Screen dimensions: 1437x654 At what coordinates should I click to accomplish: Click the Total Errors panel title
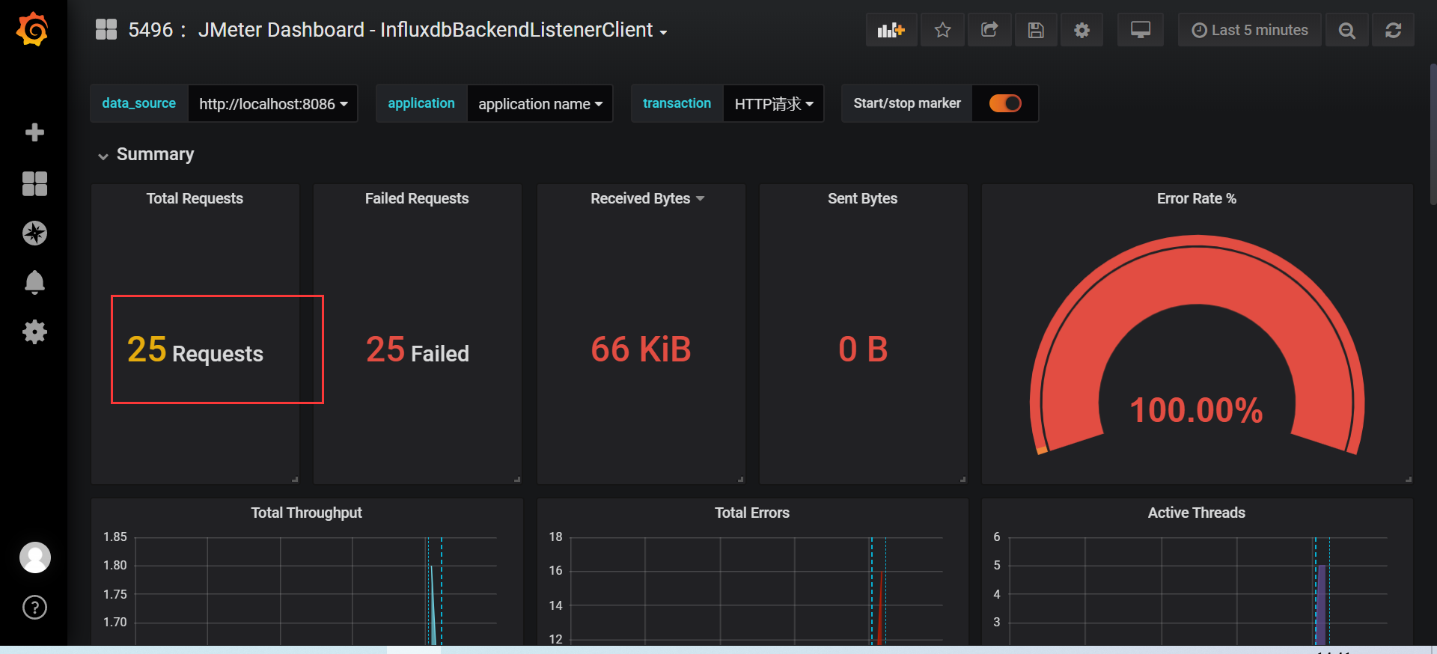click(752, 513)
